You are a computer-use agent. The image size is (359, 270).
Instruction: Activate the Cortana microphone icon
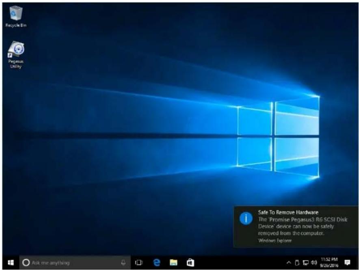click(123, 262)
